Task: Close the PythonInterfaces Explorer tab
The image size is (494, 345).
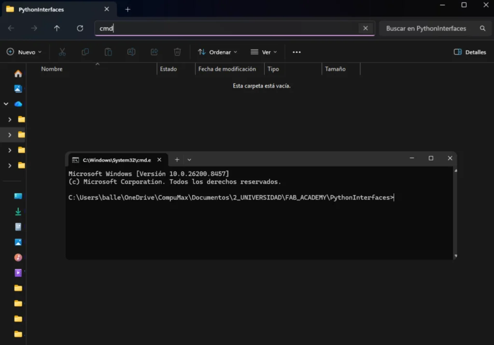Action: (107, 9)
